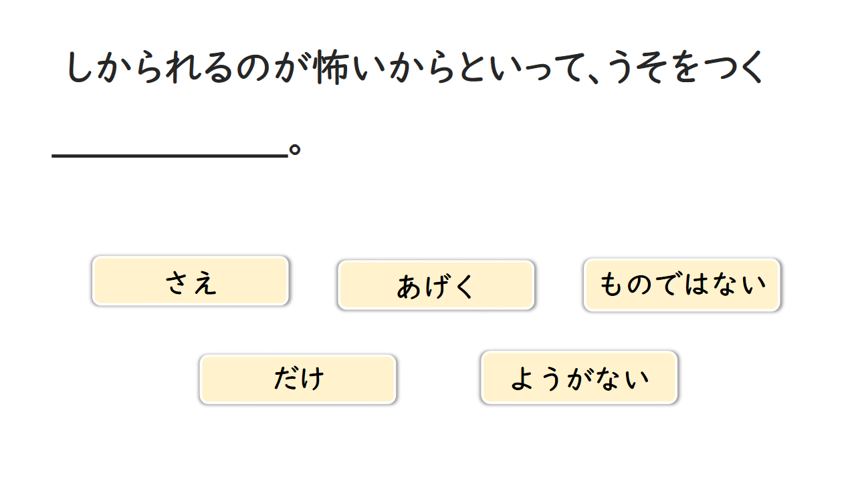Tap the option starting with だ
The width and height of the screenshot is (856, 481).
298,379
